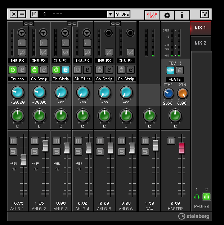Assign headphones 1 to this mix

click(197, 197)
